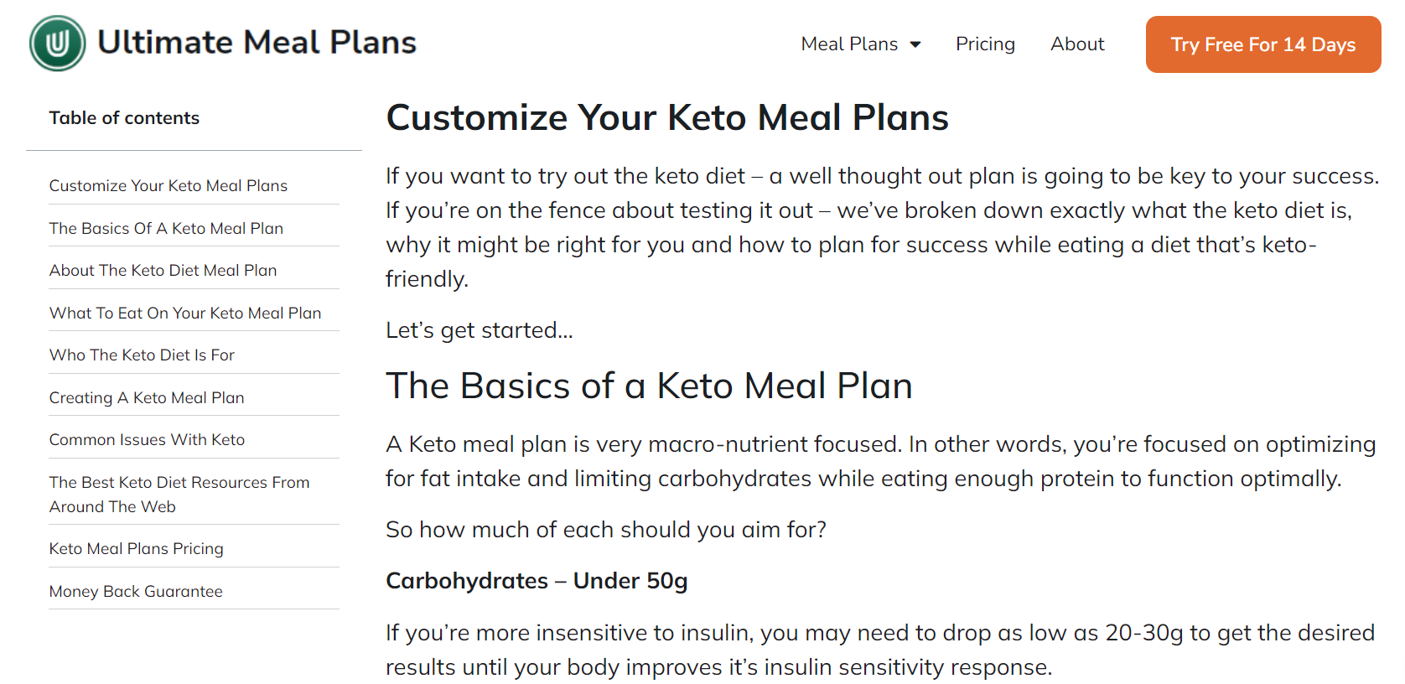Click the Customize Your Keto Meal Plans main heading
Viewport: 1405px width, 684px height.
tap(667, 117)
